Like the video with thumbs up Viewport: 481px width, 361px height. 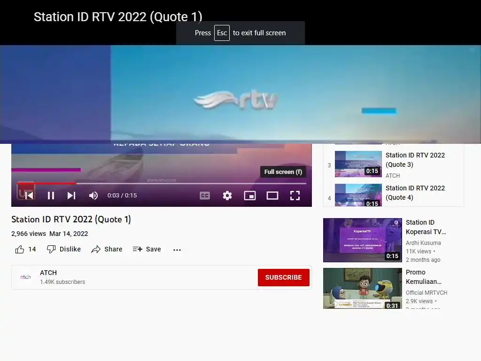pos(20,249)
